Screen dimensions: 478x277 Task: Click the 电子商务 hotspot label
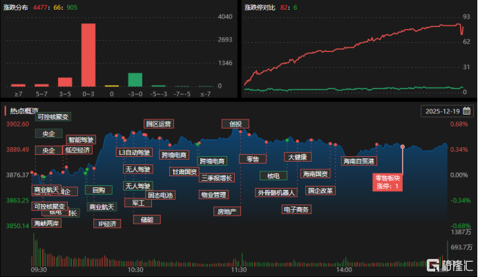296,209
